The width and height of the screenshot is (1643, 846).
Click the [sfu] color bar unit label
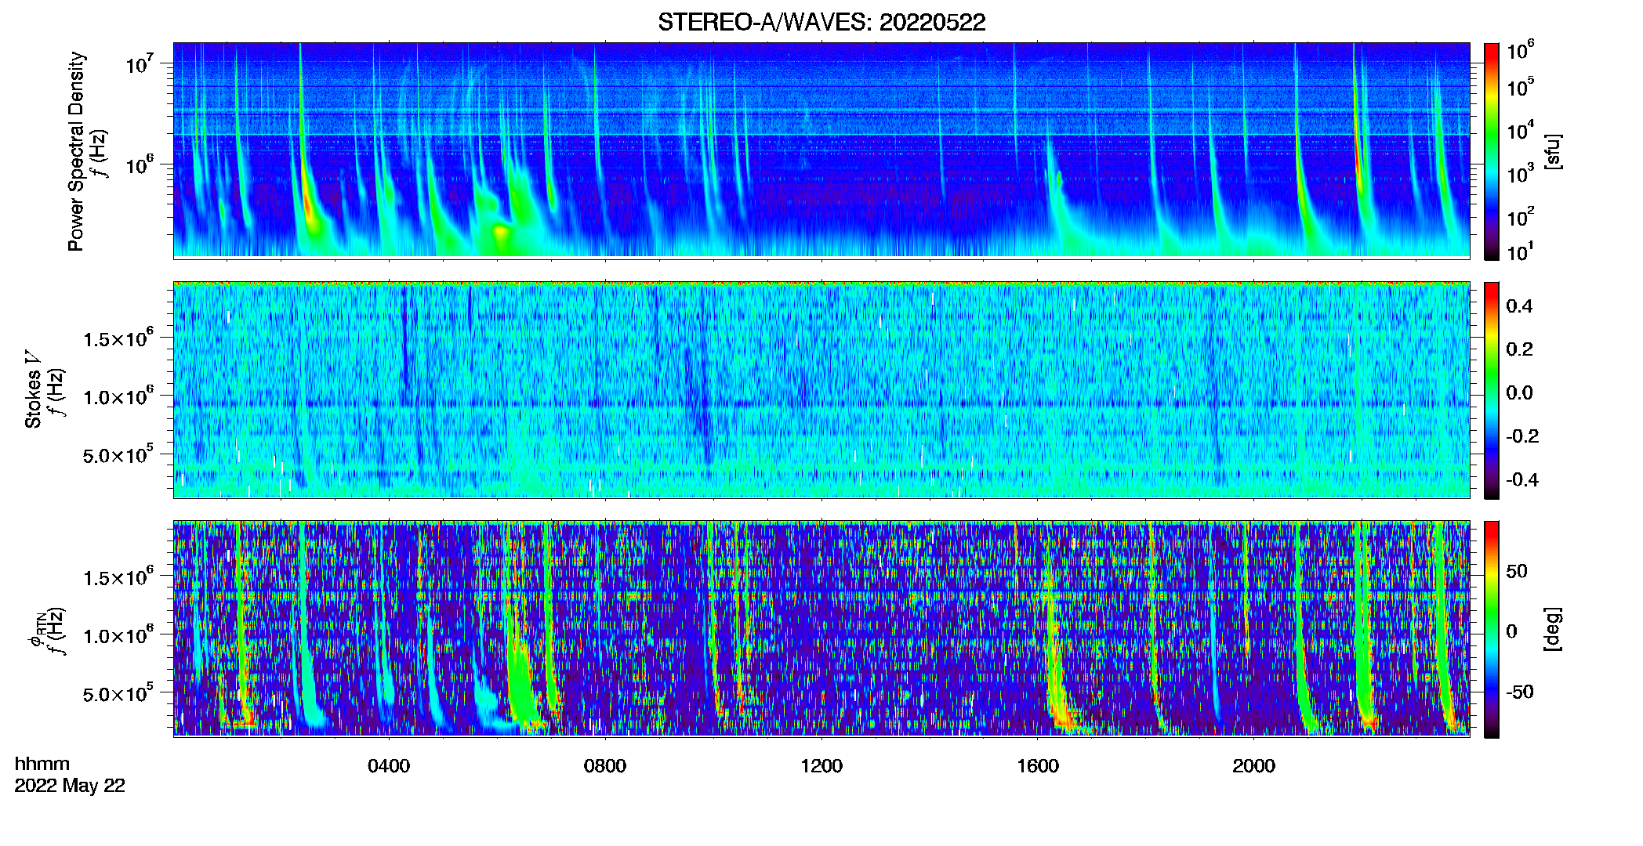(x=1553, y=152)
